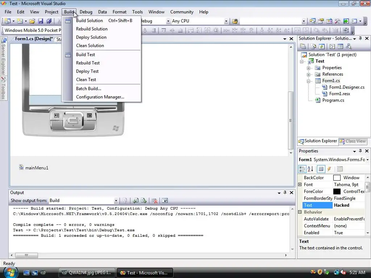This screenshot has width=371, height=278.
Task: Open the Server Explorer side tab
Action: (x=3, y=56)
